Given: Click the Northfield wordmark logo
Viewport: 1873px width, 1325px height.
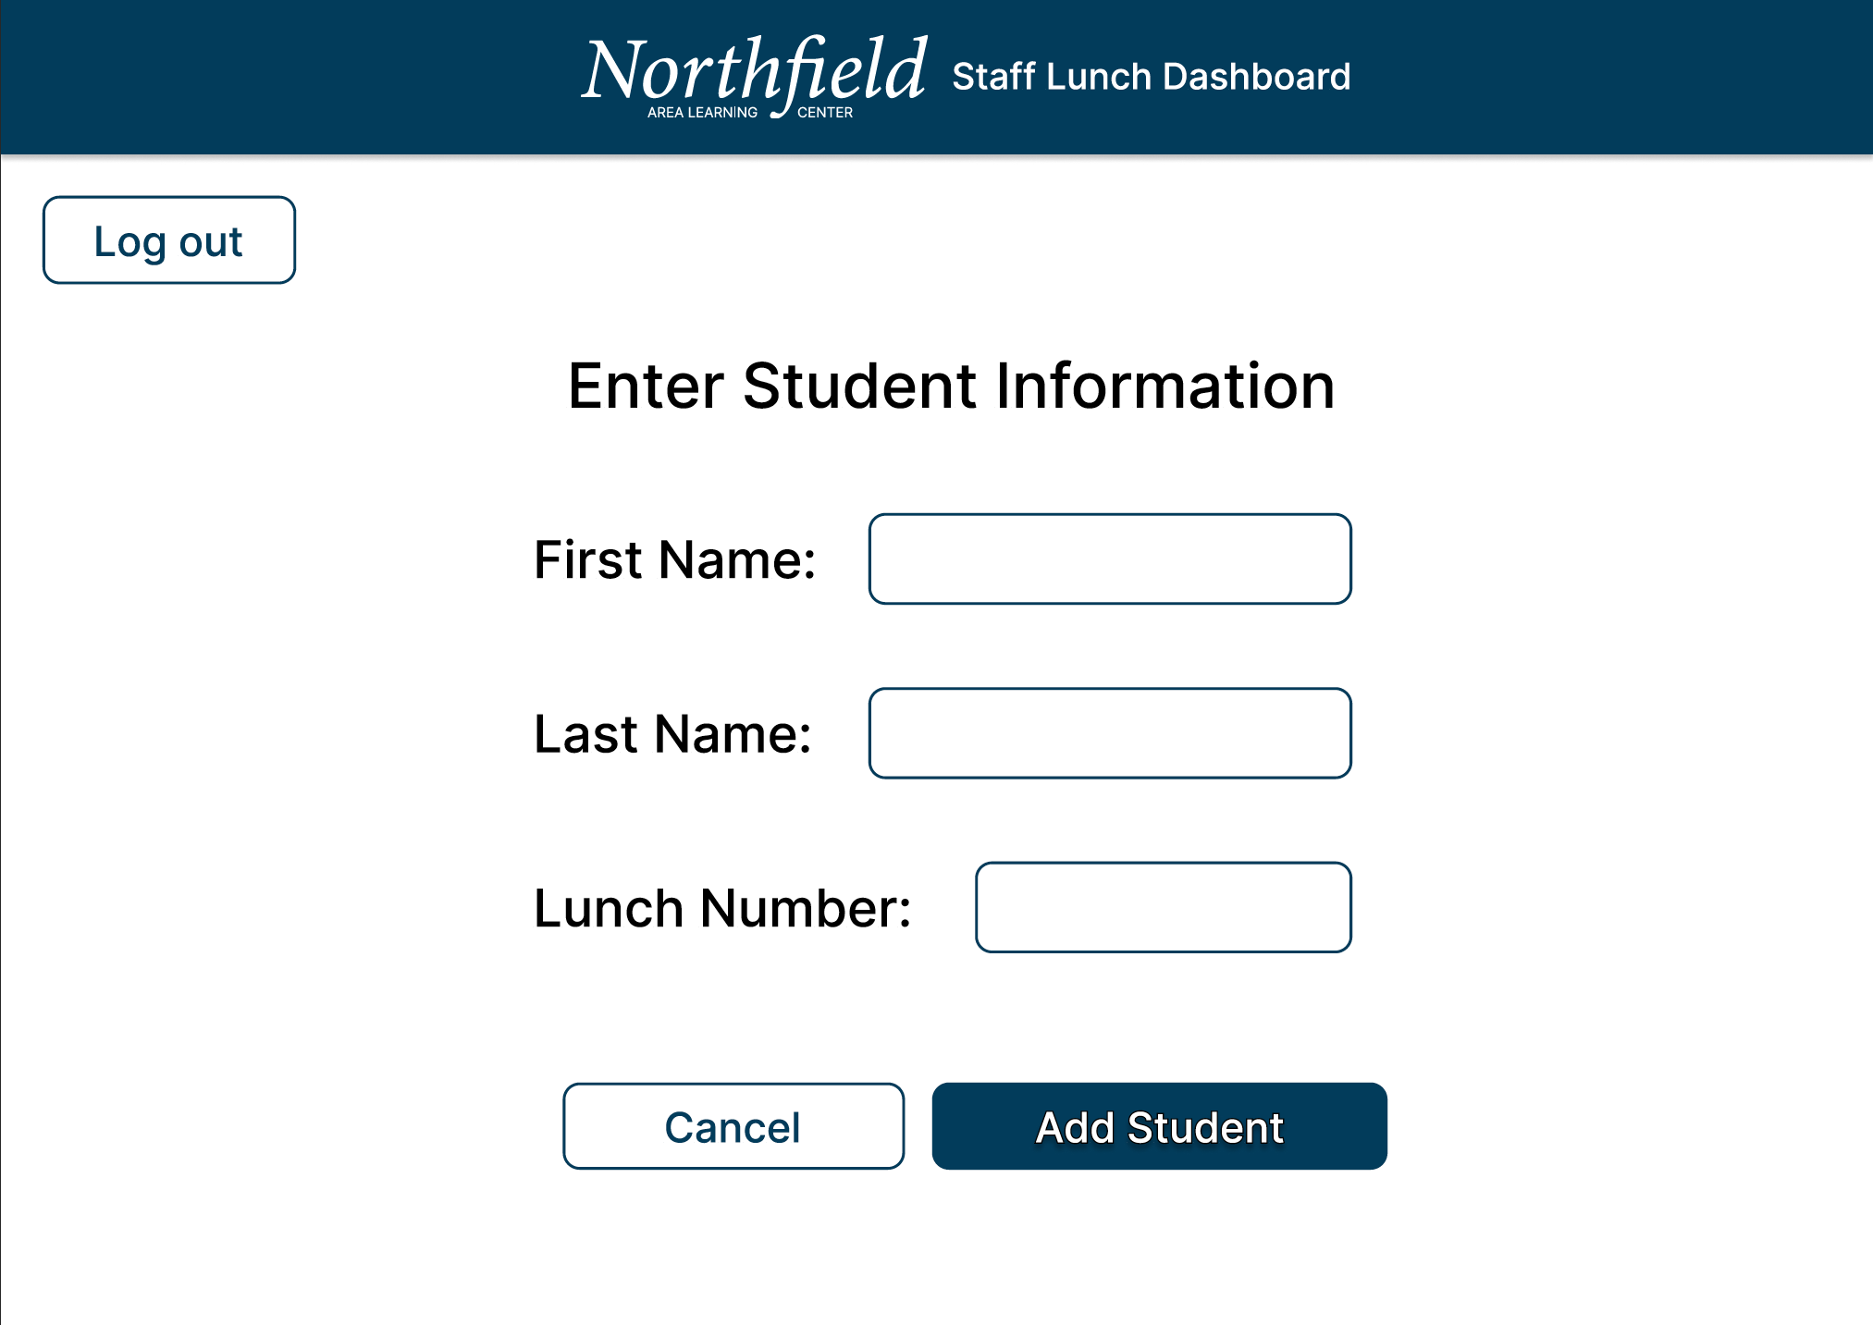Looking at the screenshot, I should tap(754, 72).
